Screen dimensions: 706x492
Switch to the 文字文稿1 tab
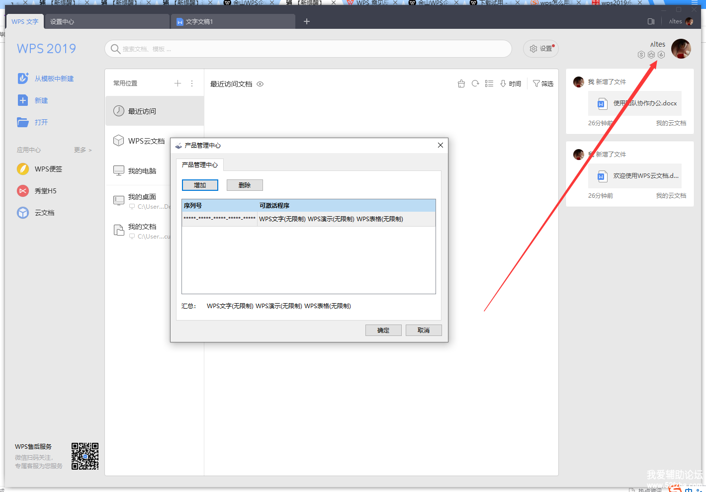tap(233, 21)
